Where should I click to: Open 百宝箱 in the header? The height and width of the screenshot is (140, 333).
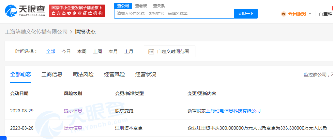tap(325, 14)
